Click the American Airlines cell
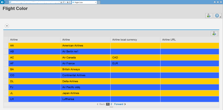The image size is (223, 110). pos(85,46)
